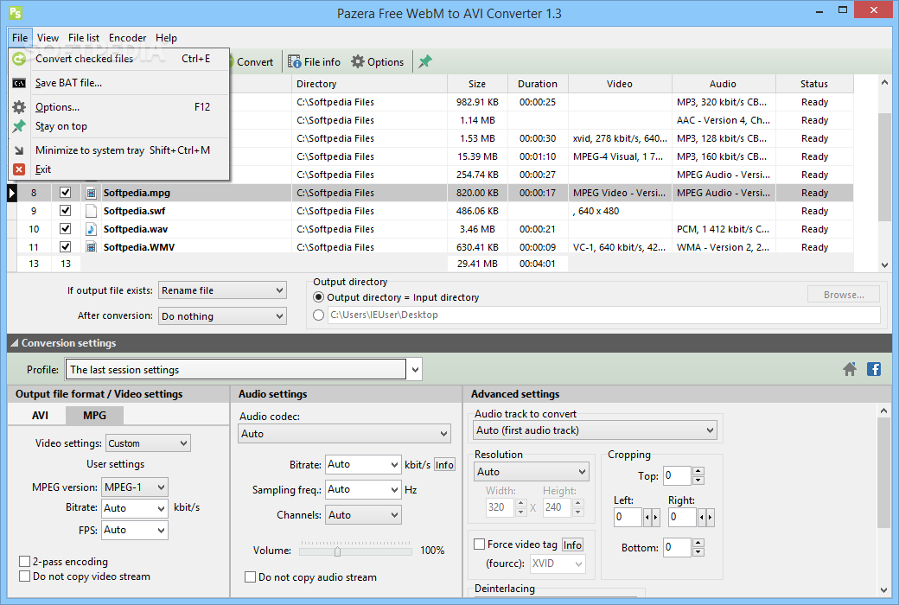Click the green pin toolbar icon

coord(424,62)
